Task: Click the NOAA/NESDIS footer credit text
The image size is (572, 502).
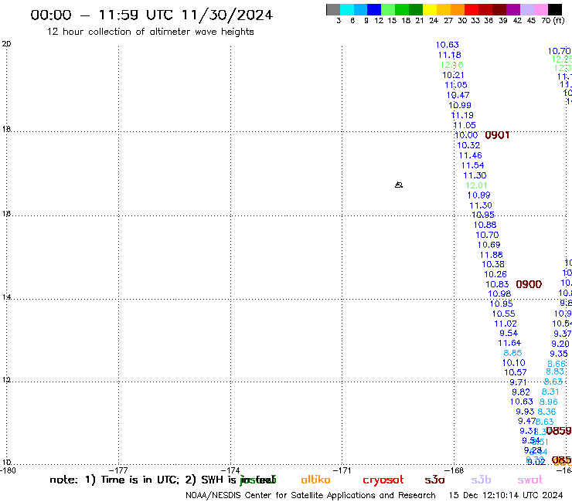Action: [311, 495]
